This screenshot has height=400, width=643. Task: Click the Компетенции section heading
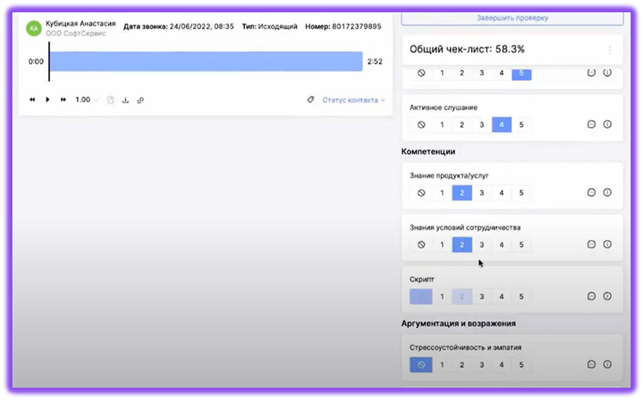(428, 152)
